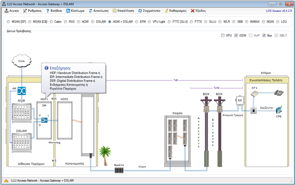Click the Έξοδος exit button
The image size is (295, 185).
pos(198,11)
